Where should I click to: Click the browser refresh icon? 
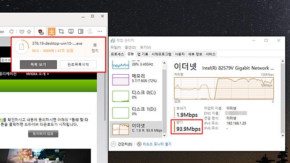(11, 32)
